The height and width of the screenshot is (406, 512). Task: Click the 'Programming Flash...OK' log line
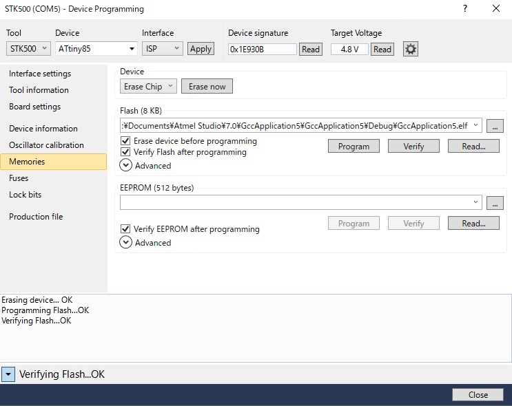coord(45,310)
